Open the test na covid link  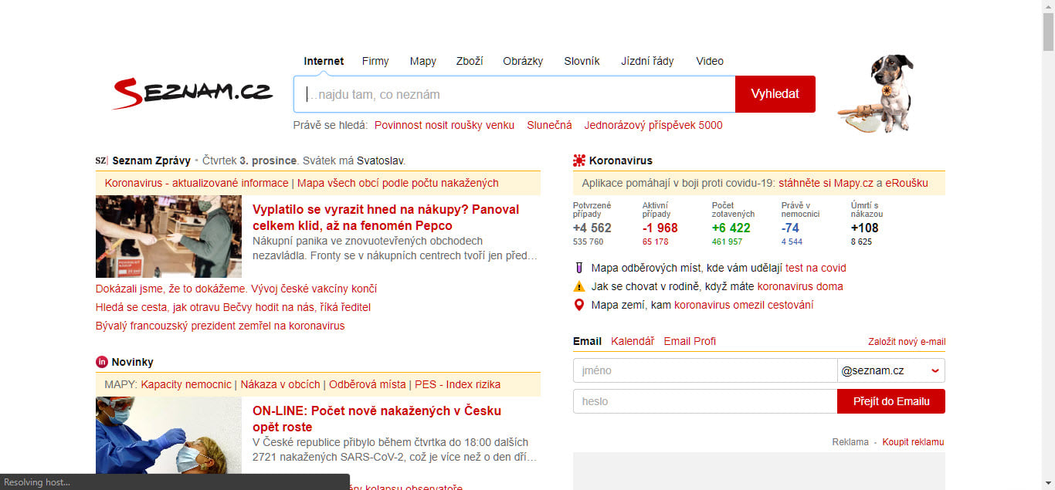click(x=816, y=268)
